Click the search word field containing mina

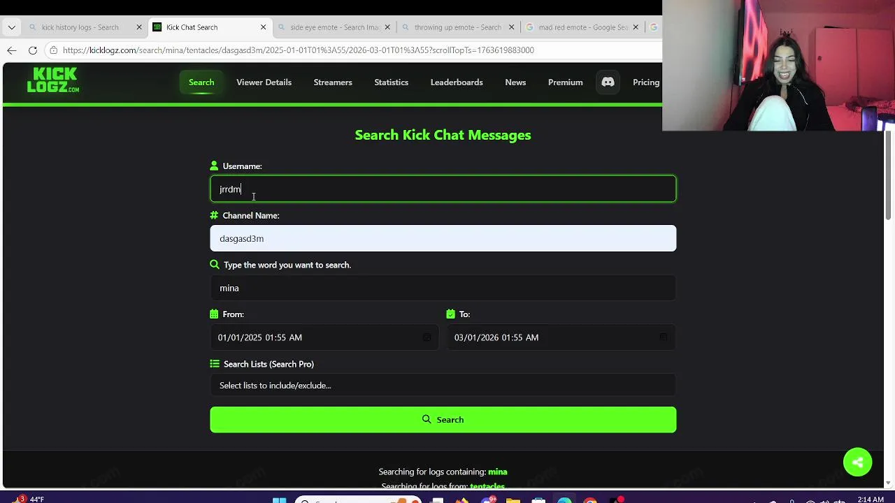pos(443,288)
